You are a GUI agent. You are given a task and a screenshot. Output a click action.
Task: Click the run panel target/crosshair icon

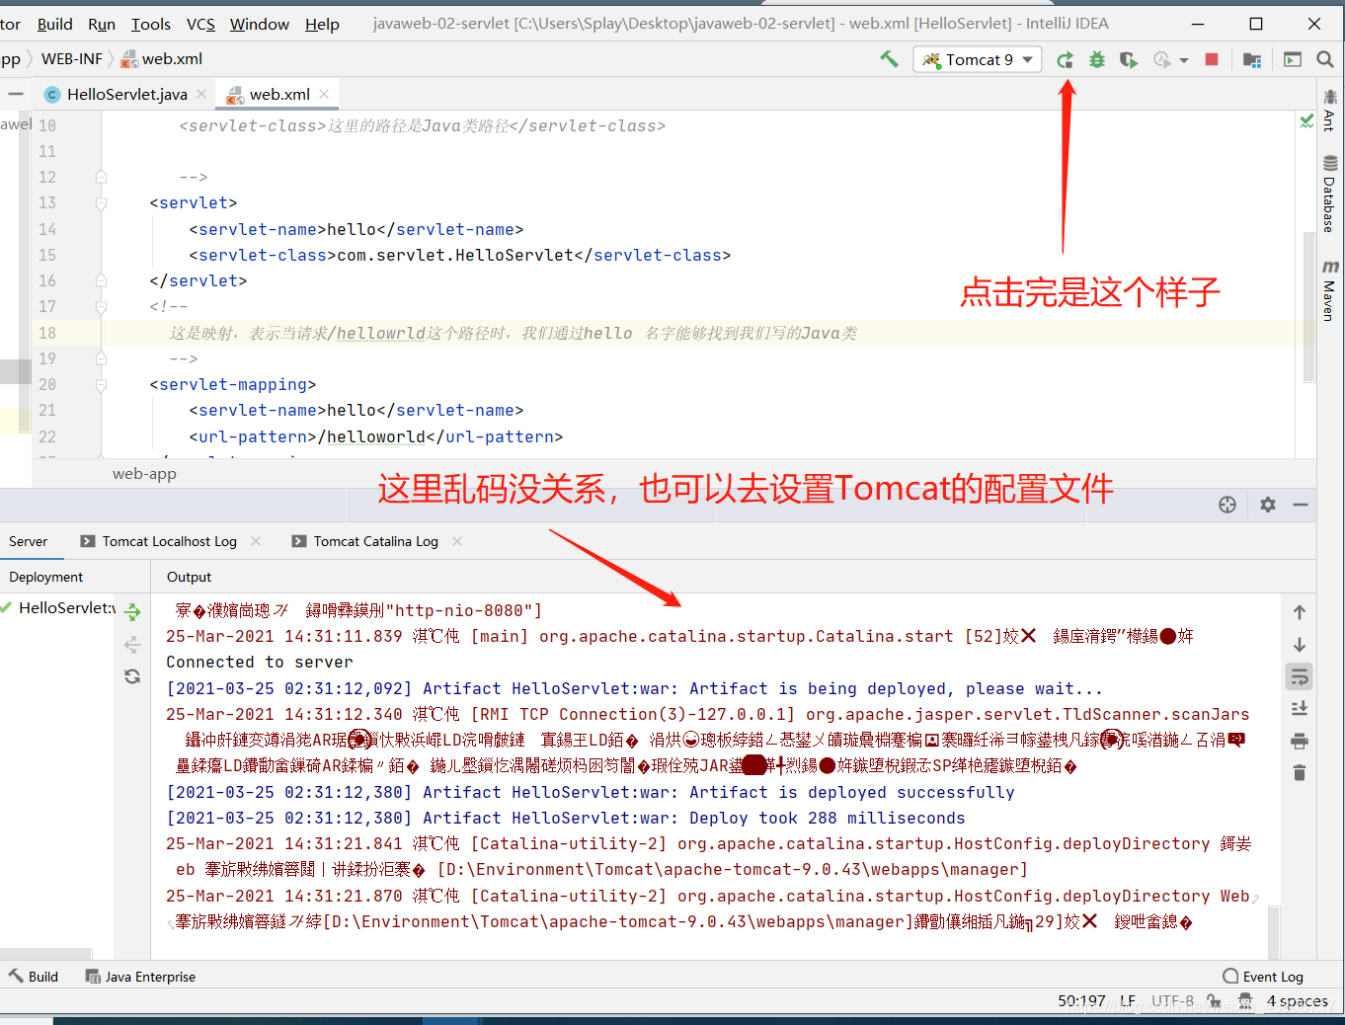[1227, 505]
